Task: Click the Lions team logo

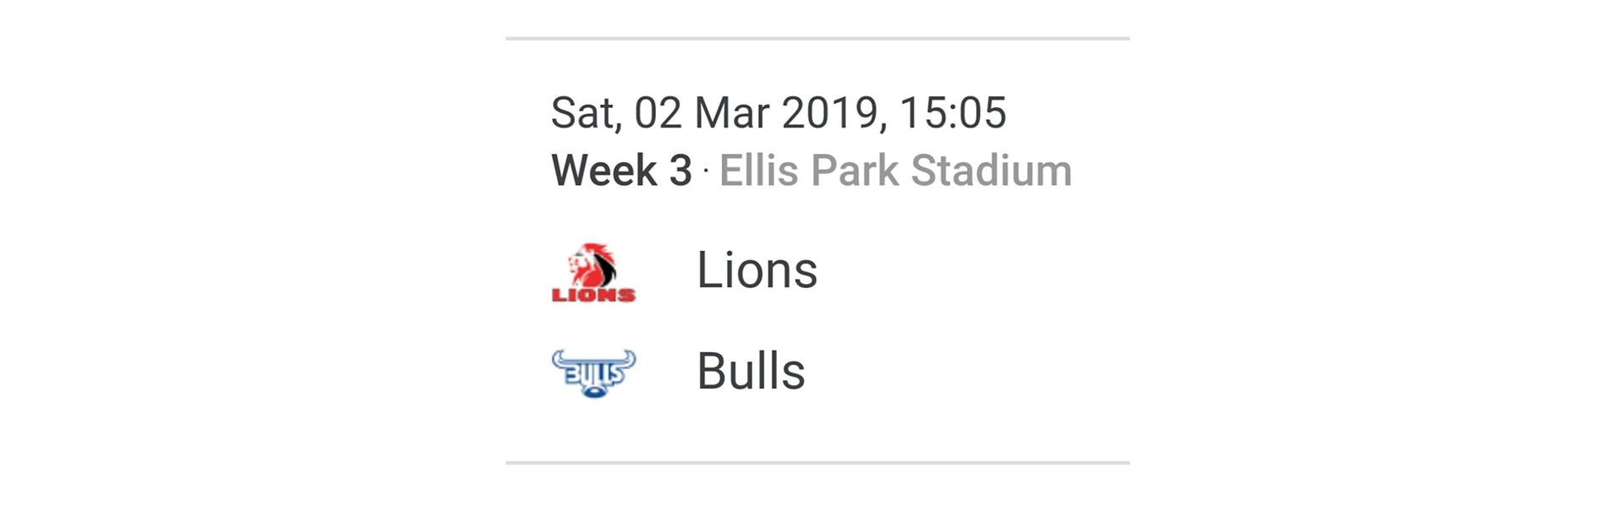Action: click(593, 272)
